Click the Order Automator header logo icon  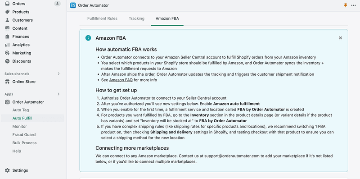pyautogui.click(x=73, y=5)
